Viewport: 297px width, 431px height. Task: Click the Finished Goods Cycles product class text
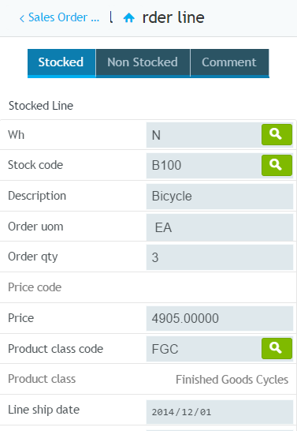[x=232, y=380]
